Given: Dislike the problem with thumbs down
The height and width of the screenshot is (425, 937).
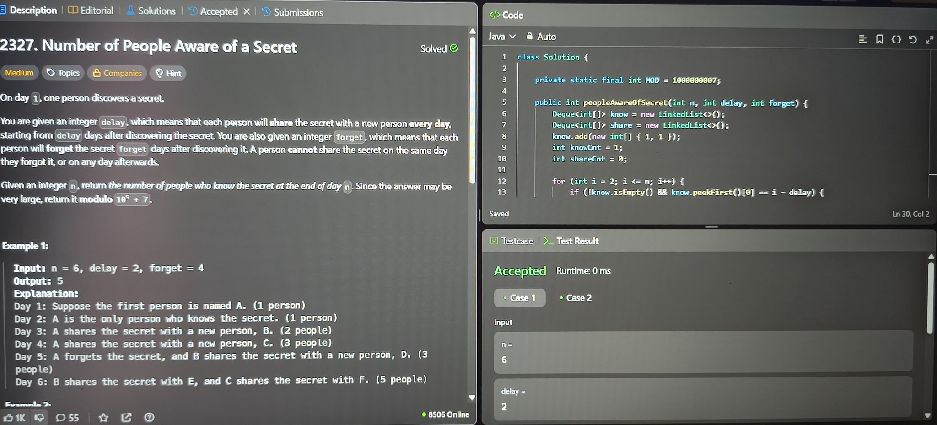Looking at the screenshot, I should [40, 417].
